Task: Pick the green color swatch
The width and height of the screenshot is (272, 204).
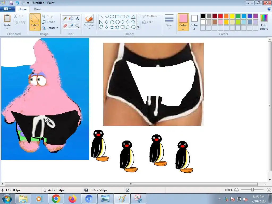Action: pos(238,16)
